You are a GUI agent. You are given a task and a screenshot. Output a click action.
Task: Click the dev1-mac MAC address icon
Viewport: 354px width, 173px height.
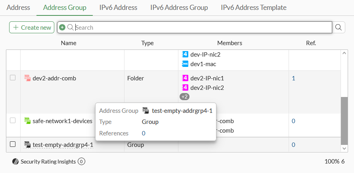pos(185,64)
